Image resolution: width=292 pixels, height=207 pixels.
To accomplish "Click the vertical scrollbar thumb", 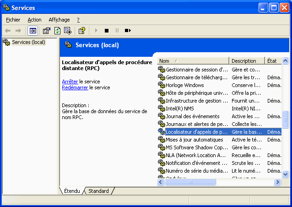I will point(285,120).
